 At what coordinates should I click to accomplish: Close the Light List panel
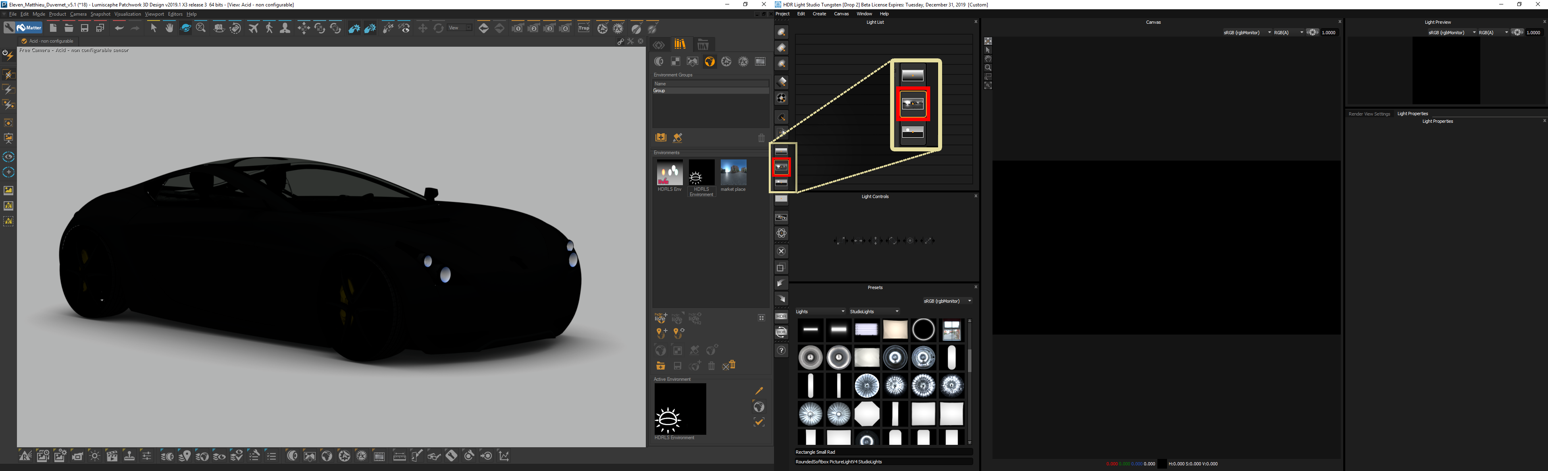tap(975, 22)
